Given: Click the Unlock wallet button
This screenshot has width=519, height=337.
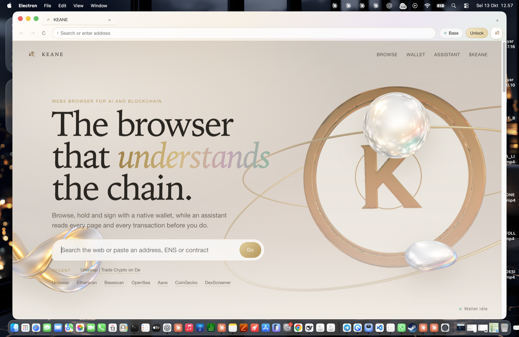Looking at the screenshot, I should 477,33.
